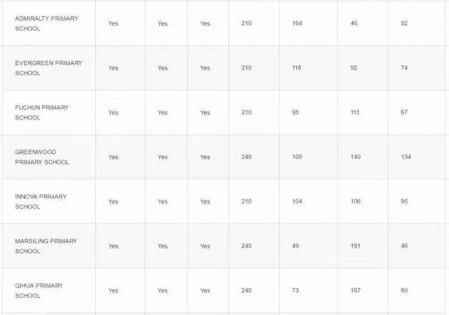
Task: Click the 191 value in Marsiling row
Action: pyautogui.click(x=355, y=246)
